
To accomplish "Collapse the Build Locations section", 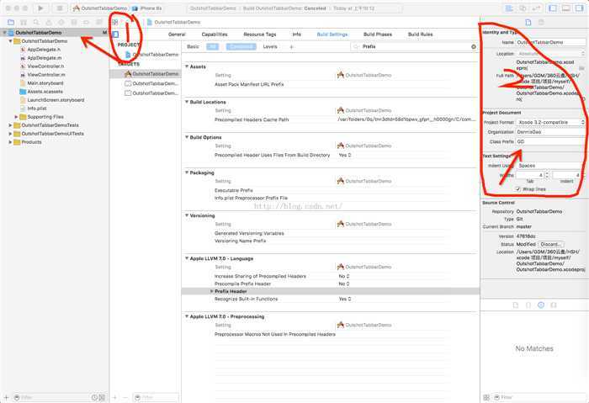I will point(187,102).
